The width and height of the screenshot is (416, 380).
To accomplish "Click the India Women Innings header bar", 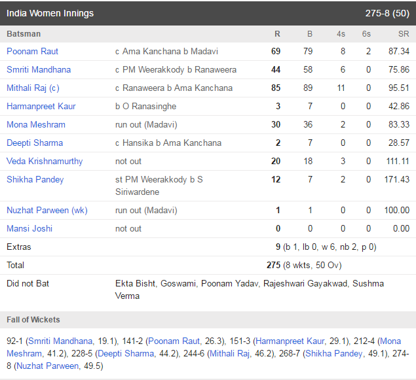I will [x=208, y=13].
